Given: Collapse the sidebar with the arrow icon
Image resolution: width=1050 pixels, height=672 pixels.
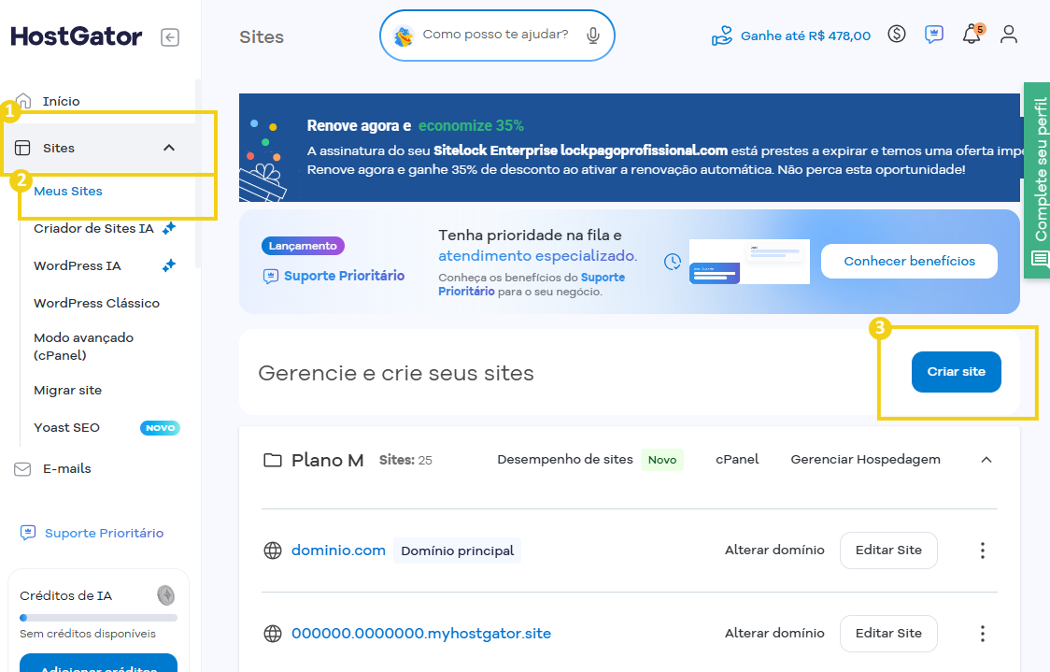Looking at the screenshot, I should click(x=170, y=36).
